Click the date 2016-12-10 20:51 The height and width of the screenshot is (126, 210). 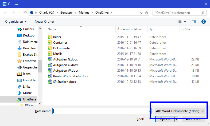point(129,59)
